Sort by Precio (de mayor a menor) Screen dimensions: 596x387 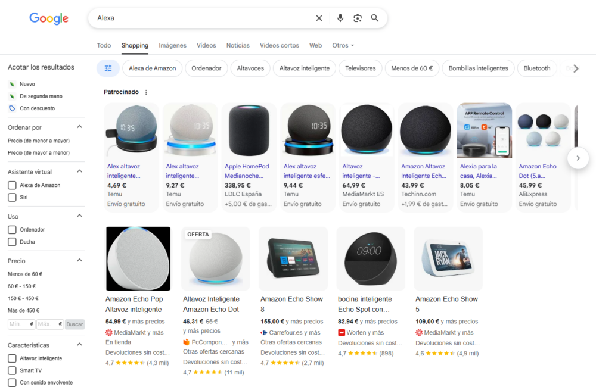click(39, 153)
